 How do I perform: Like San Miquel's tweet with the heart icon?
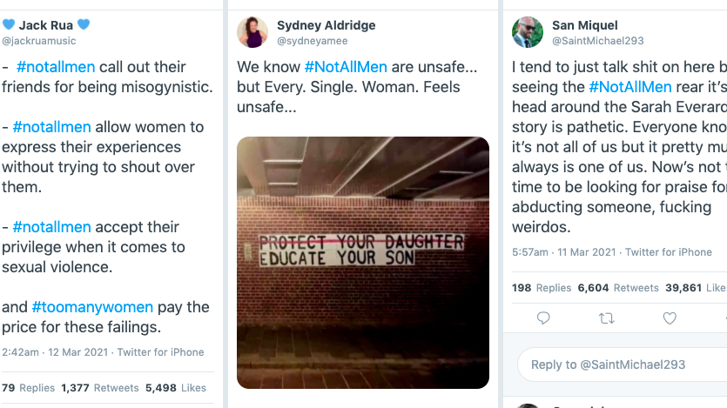(x=670, y=319)
